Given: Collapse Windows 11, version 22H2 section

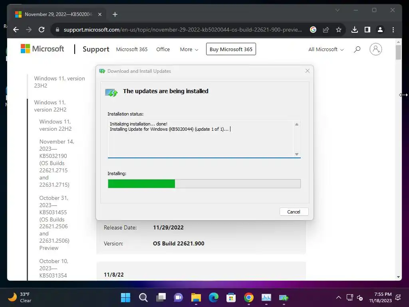Looking at the screenshot, I should tap(50, 106).
